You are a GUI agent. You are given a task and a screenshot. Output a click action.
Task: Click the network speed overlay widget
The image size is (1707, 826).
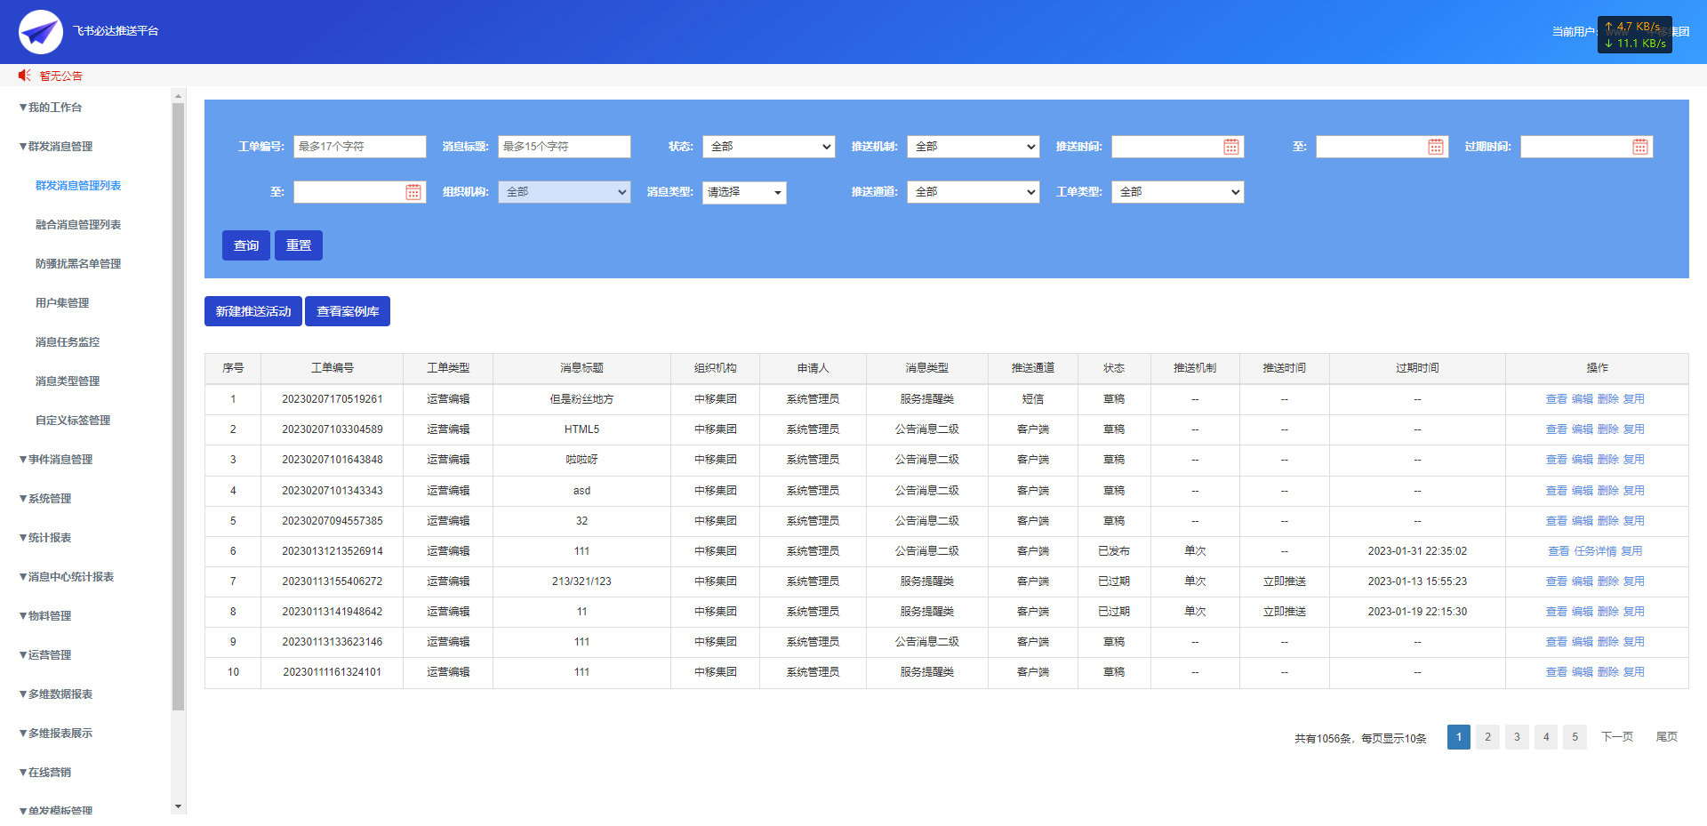coord(1634,35)
